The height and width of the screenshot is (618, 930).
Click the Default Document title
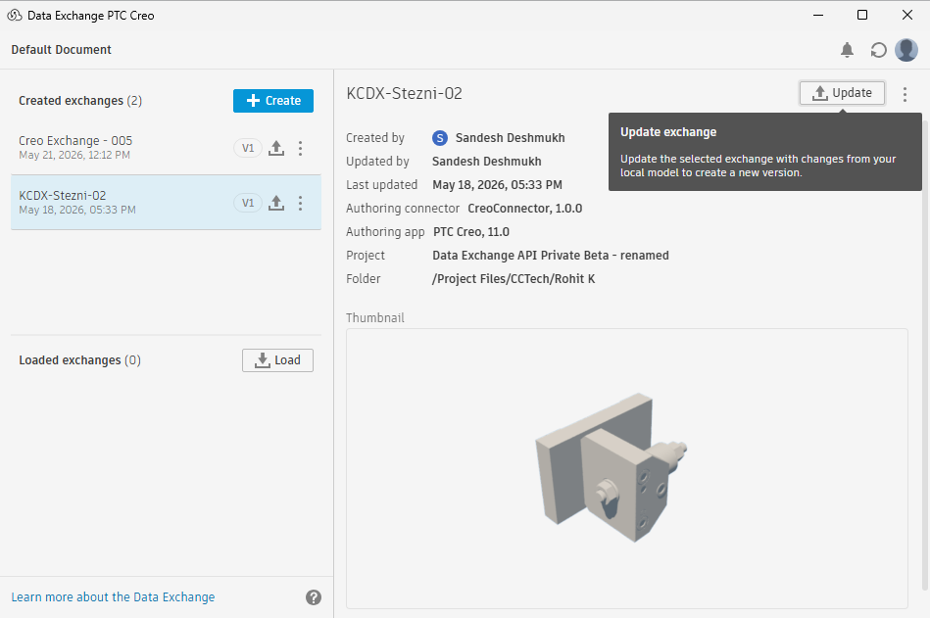(61, 50)
